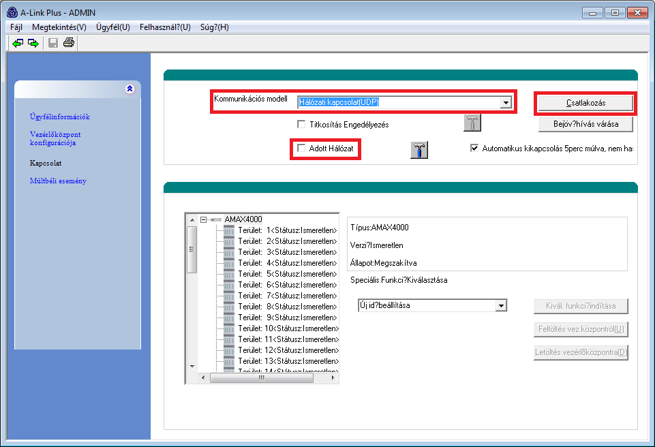Viewport: 655px width, 447px height.
Task: Click the area icon beside Terület 10
Action: pos(229,328)
